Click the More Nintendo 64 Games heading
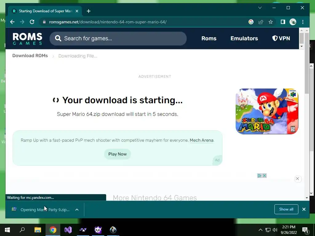315x236 pixels. tap(155, 198)
